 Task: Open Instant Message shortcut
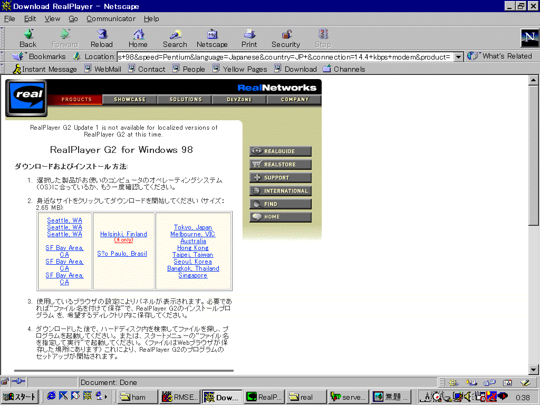click(45, 69)
